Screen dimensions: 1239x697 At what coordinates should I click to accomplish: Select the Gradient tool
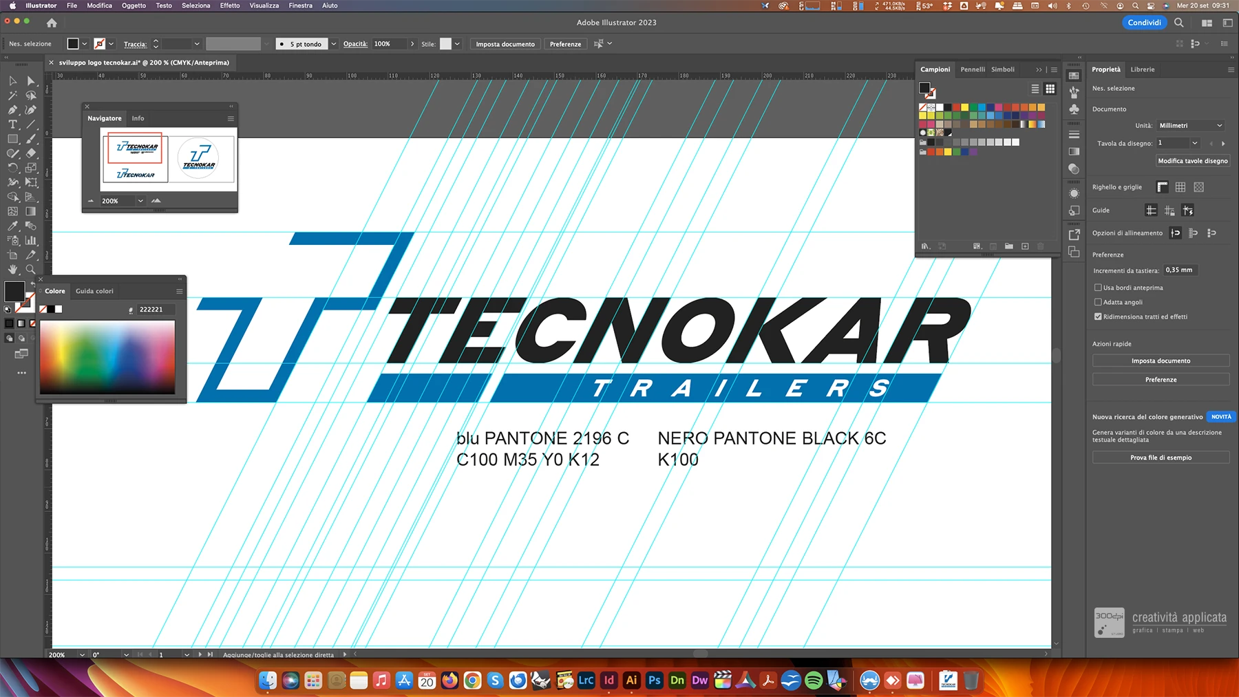30,211
